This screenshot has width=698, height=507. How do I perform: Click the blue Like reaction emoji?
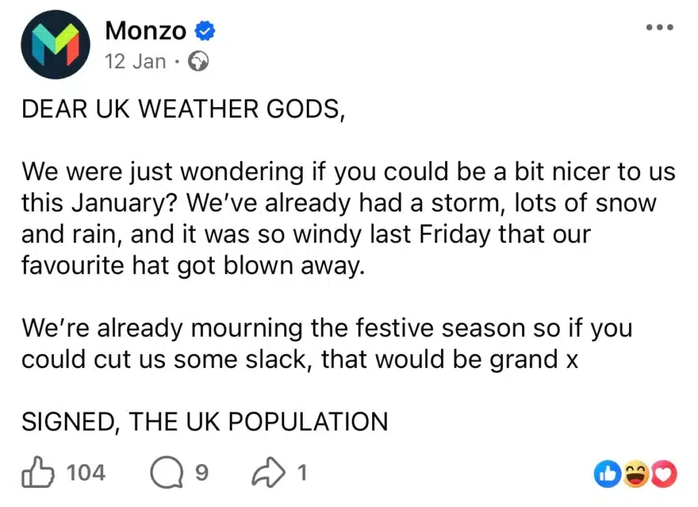[x=607, y=473]
